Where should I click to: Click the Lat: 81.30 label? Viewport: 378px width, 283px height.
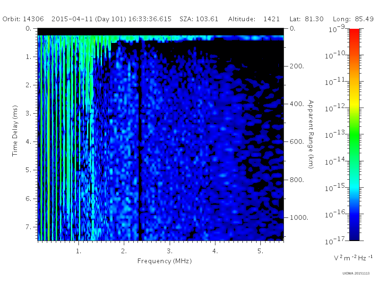(x=306, y=19)
